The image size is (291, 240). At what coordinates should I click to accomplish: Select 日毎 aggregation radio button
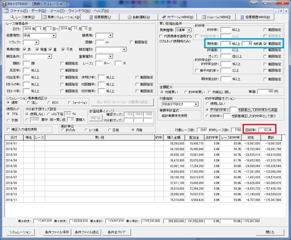tap(110, 130)
